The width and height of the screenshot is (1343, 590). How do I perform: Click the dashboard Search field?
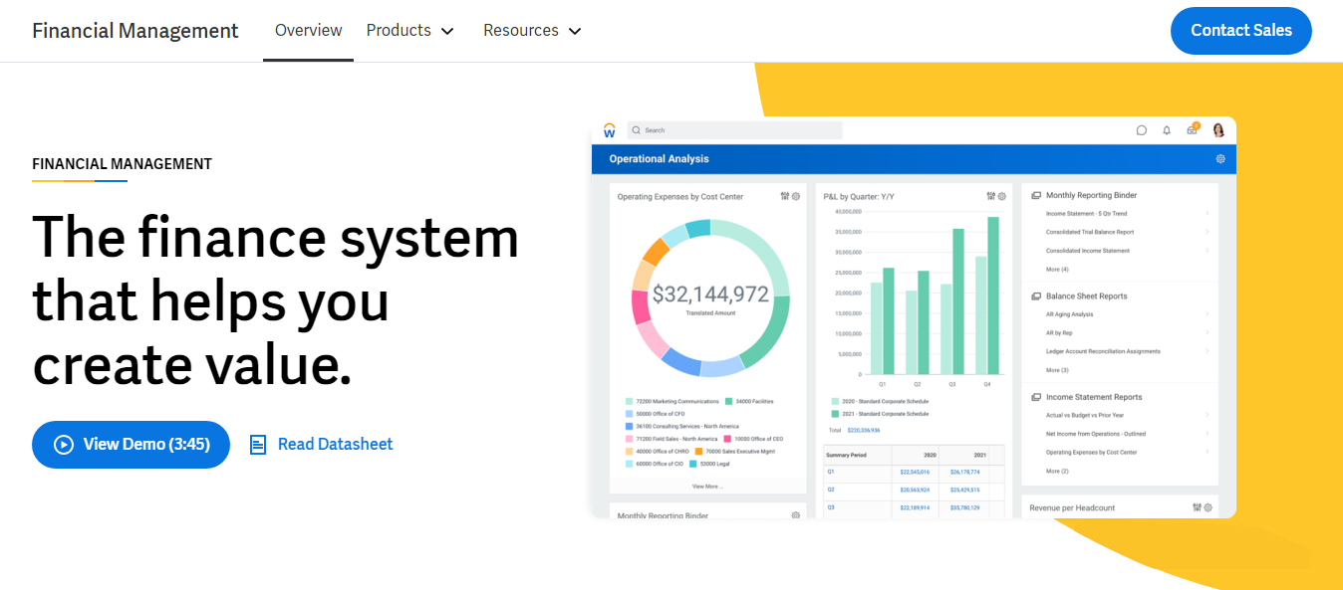pyautogui.click(x=737, y=130)
